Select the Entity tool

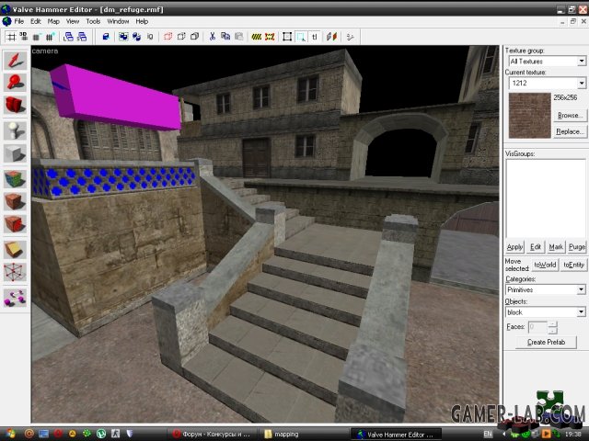[15, 130]
